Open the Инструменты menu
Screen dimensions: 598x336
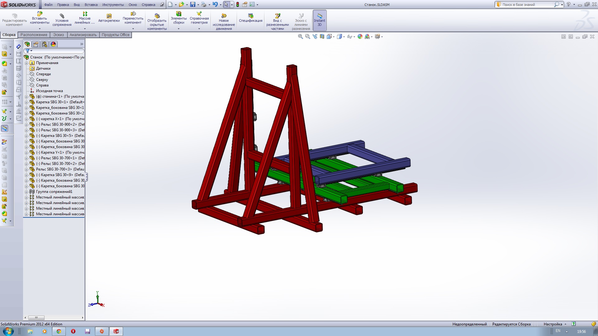point(113,5)
